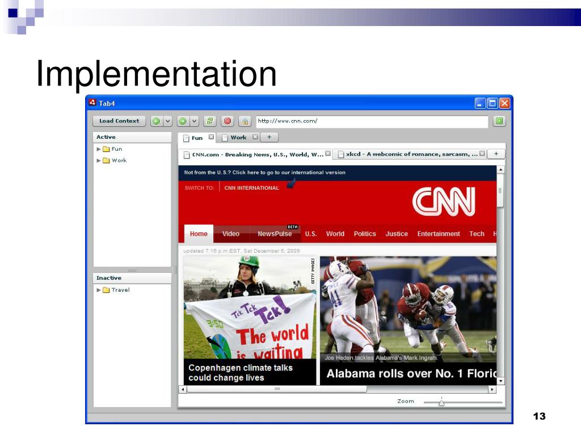Switch to the Work context tab
This screenshot has height=435, width=581.
[x=238, y=138]
